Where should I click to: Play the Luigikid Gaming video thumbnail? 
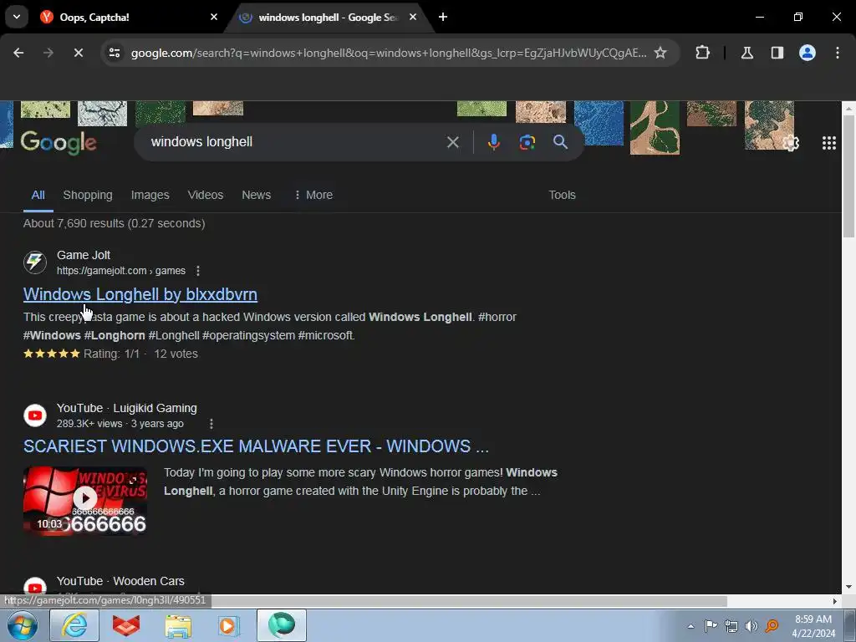pyautogui.click(x=85, y=501)
